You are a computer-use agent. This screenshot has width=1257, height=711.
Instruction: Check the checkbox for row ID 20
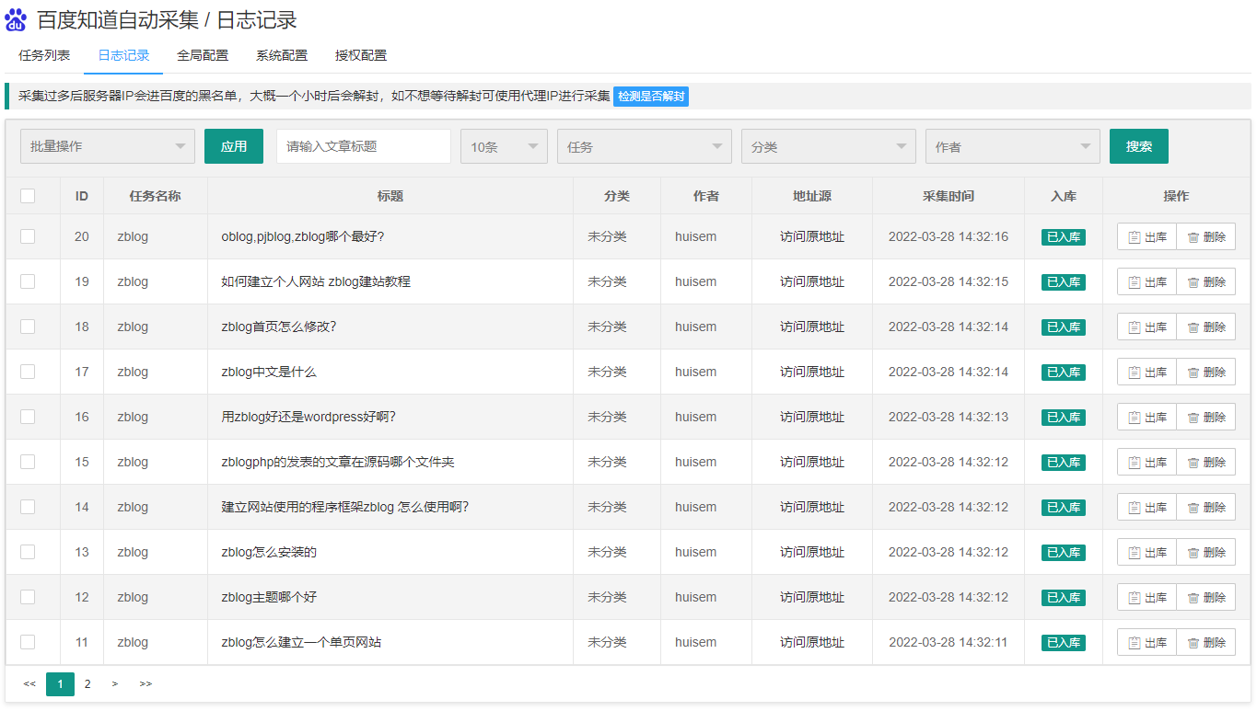click(x=28, y=236)
